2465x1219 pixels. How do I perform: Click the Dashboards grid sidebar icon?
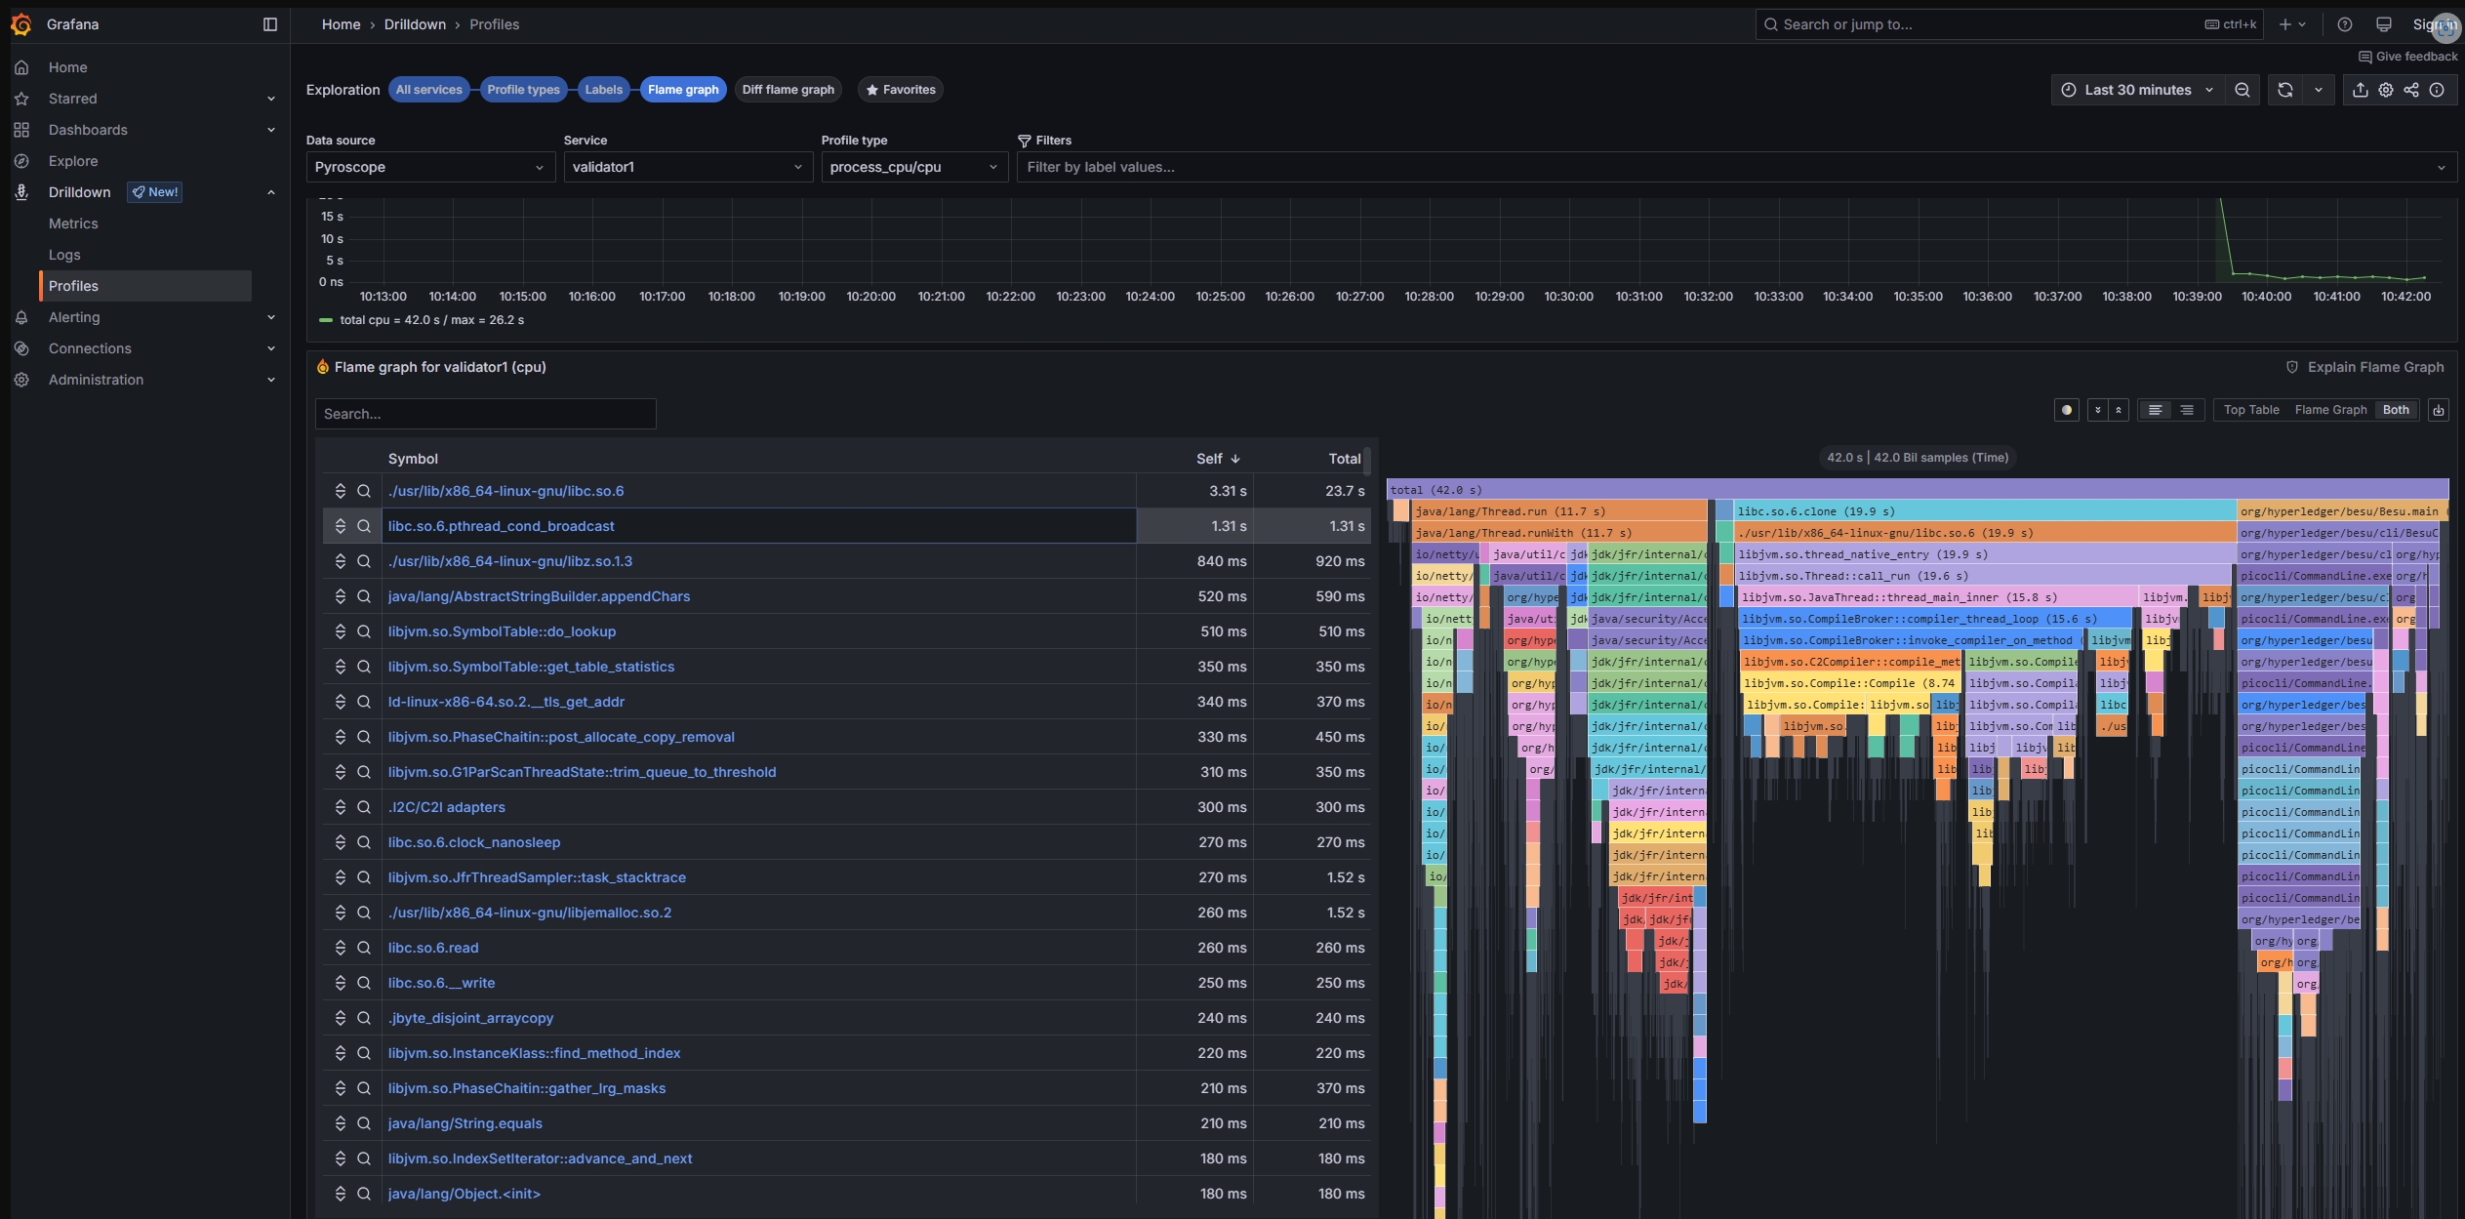[x=21, y=130]
